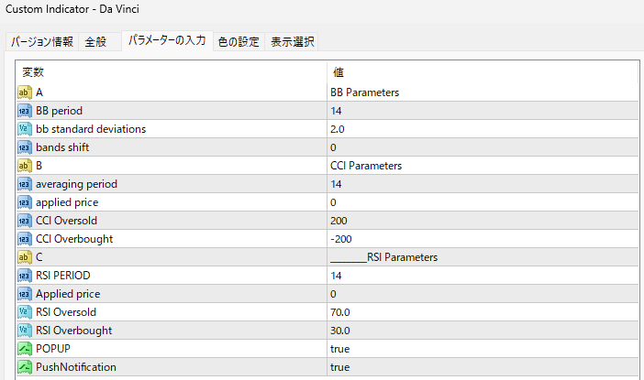Viewport: 644px width, 380px height.
Task: Switch to the バージョン情報 tab
Action: tap(42, 42)
